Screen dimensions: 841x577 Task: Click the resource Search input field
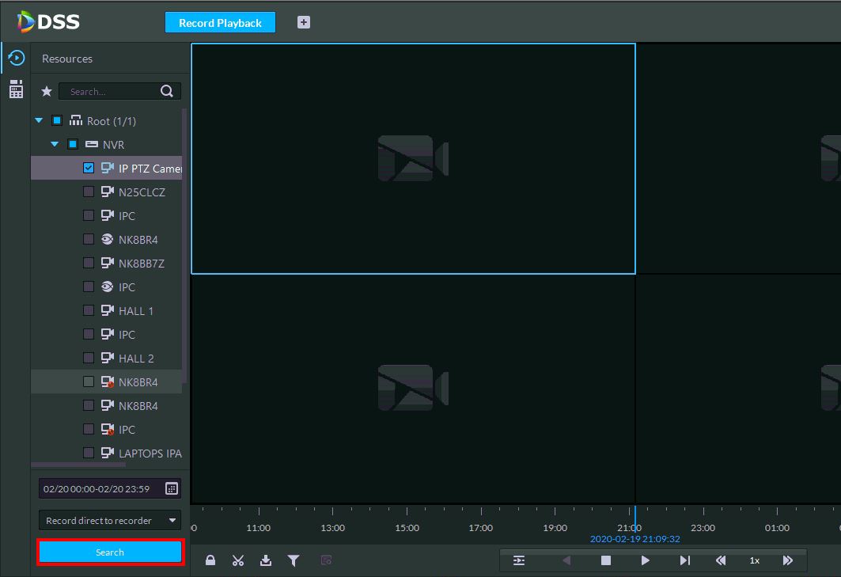[111, 91]
